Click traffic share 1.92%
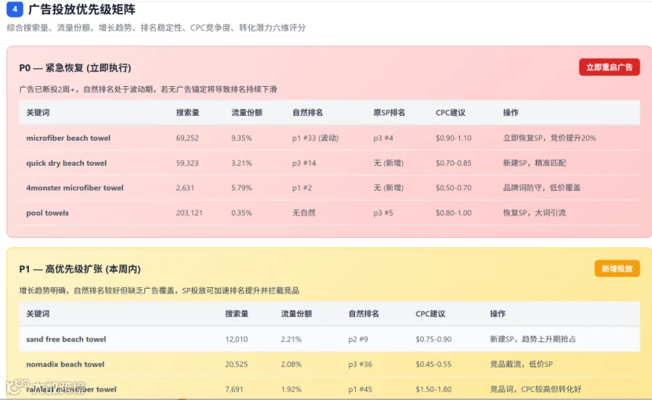This screenshot has height=400, width=652. tap(291, 389)
